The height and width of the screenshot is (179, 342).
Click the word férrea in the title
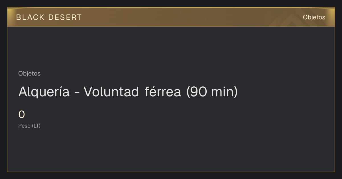[x=163, y=92]
